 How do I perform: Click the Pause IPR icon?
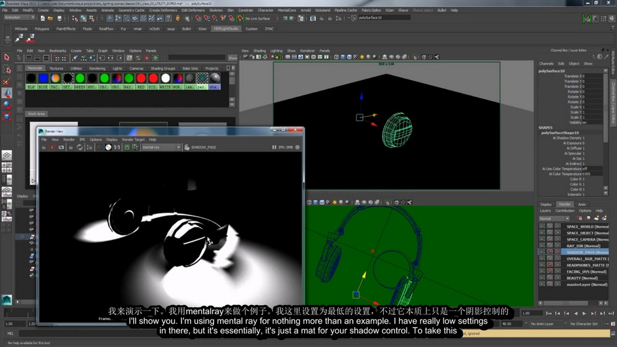click(274, 147)
